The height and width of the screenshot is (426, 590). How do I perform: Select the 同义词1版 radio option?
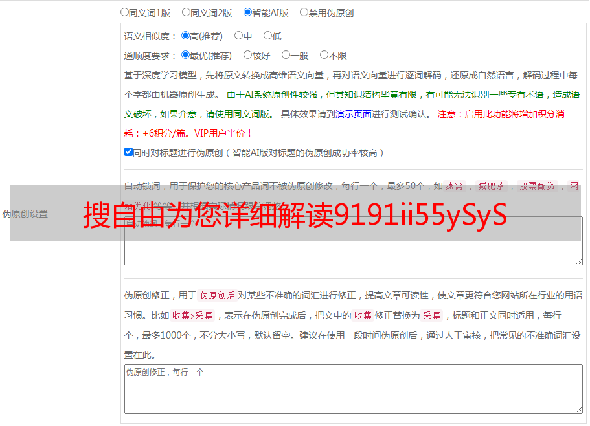(x=124, y=12)
